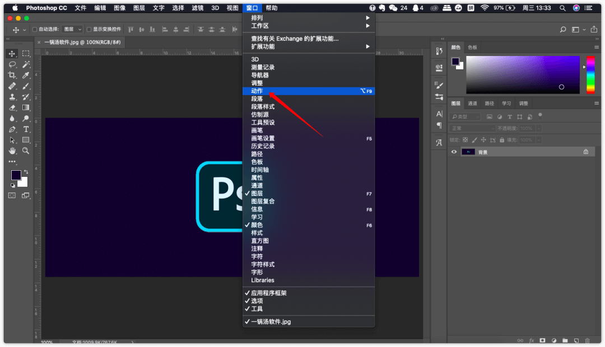Choose 画笔设置 from the Window menu
This screenshot has width=605, height=347.
click(x=308, y=138)
